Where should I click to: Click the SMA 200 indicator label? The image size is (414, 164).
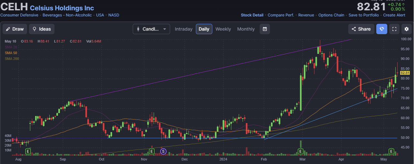pyautogui.click(x=12, y=59)
